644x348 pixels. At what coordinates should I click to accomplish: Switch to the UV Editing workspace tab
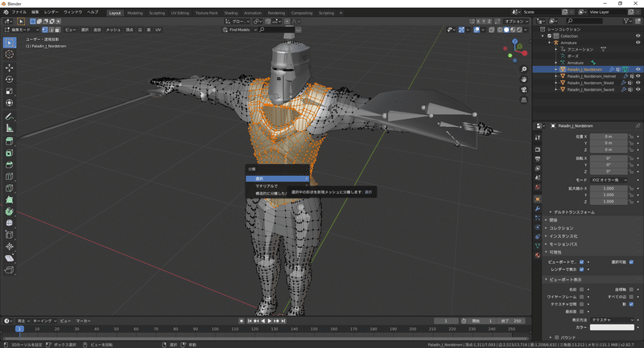pos(180,13)
